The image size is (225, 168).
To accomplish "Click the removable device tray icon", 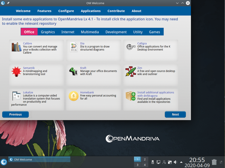I will coord(153,162).
